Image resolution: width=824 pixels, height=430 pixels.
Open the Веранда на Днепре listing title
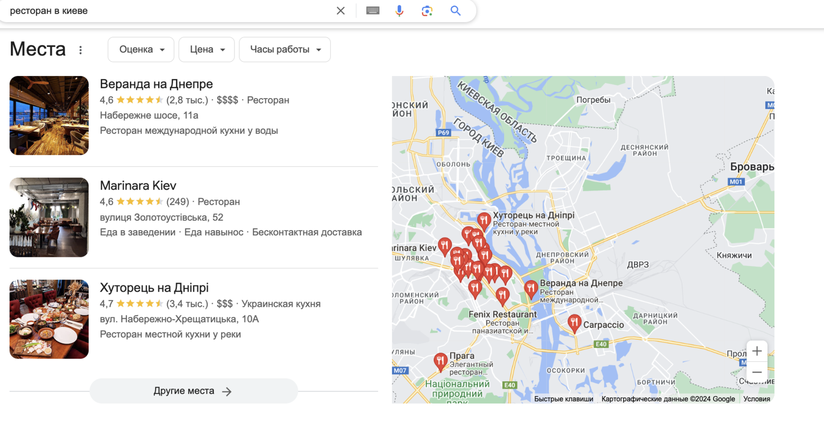coord(156,84)
